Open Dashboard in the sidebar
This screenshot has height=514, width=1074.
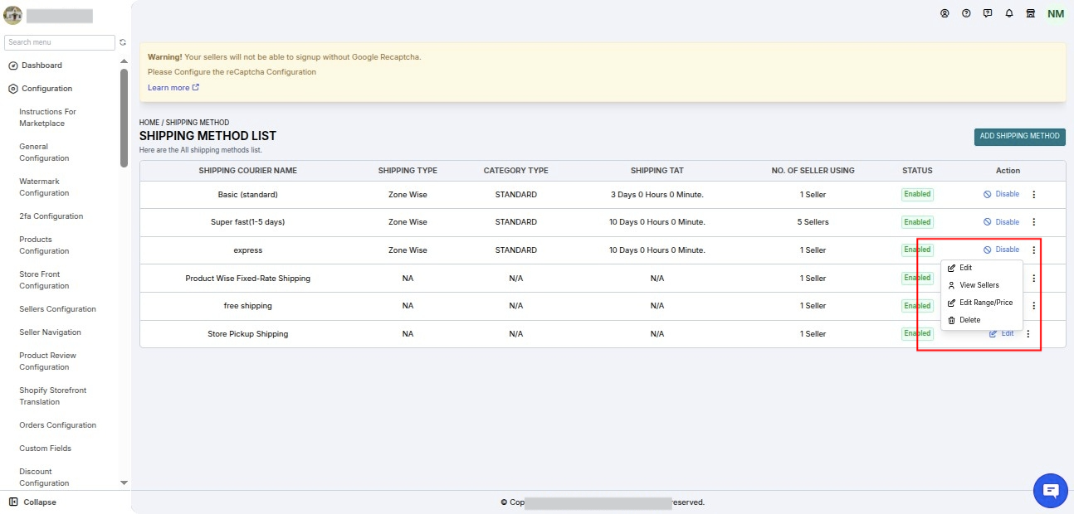coord(35,65)
